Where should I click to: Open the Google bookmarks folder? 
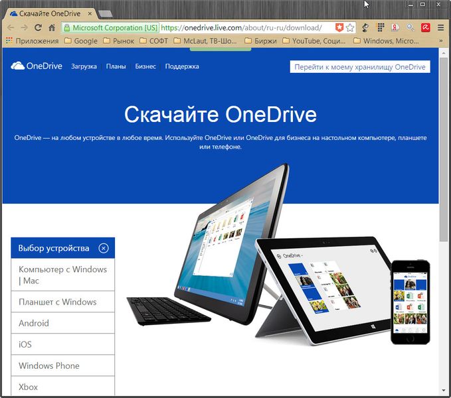point(81,40)
